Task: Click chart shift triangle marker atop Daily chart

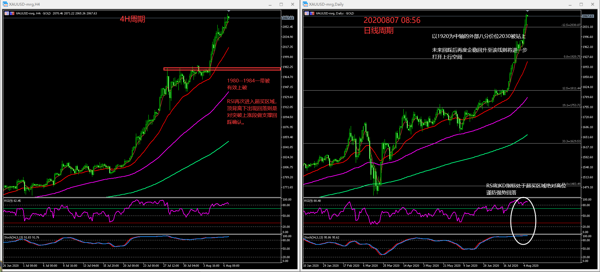Action: pyautogui.click(x=528, y=11)
